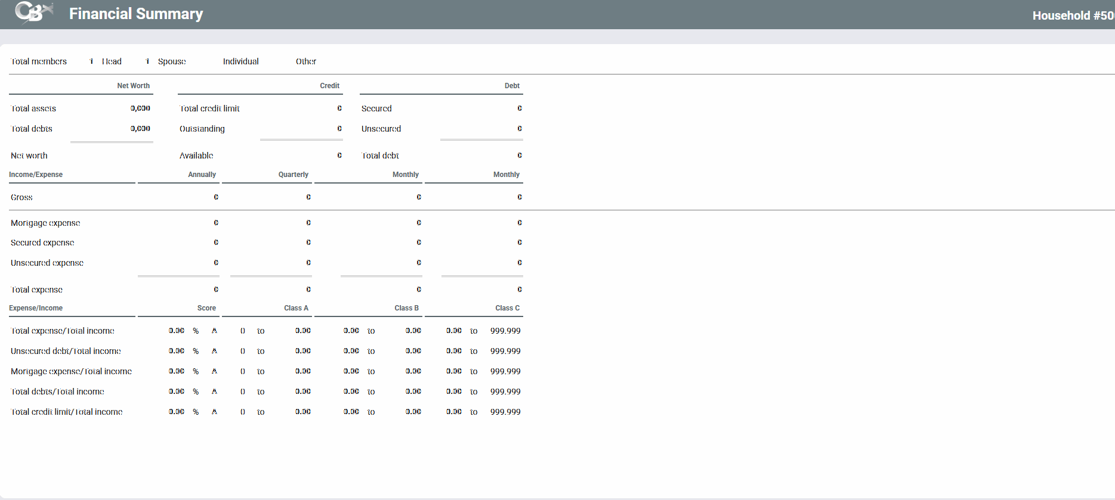Click the Spouse member label
1115x500 pixels.
tap(172, 61)
